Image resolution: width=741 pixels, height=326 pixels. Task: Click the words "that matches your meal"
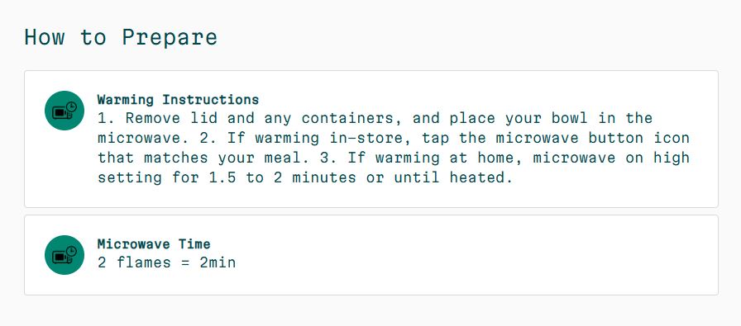pos(199,158)
